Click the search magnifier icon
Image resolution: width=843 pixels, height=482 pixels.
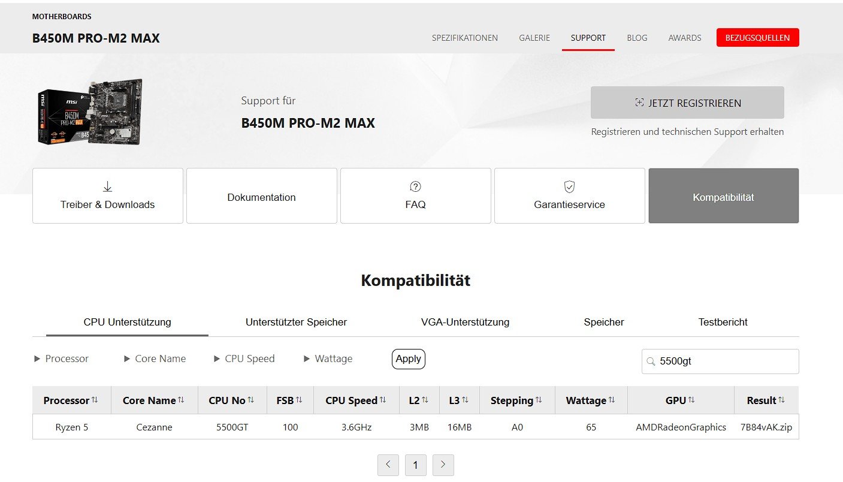(651, 361)
